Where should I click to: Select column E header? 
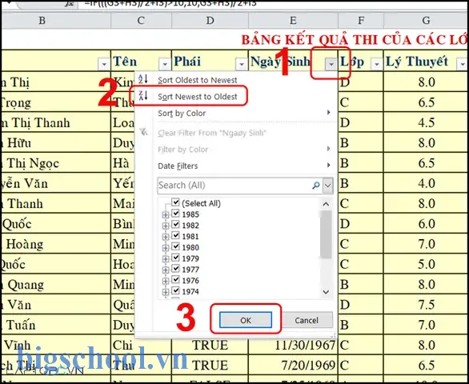click(293, 20)
